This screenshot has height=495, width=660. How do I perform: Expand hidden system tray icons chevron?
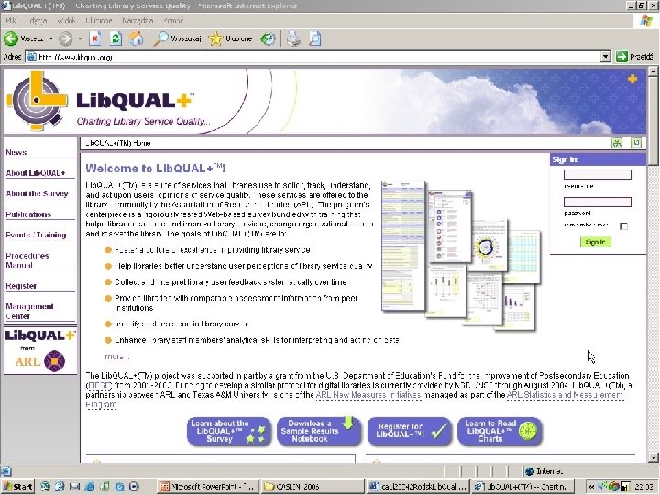(591, 487)
